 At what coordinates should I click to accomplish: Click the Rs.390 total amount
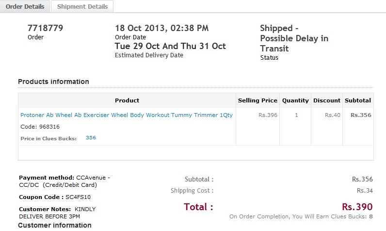point(357,207)
